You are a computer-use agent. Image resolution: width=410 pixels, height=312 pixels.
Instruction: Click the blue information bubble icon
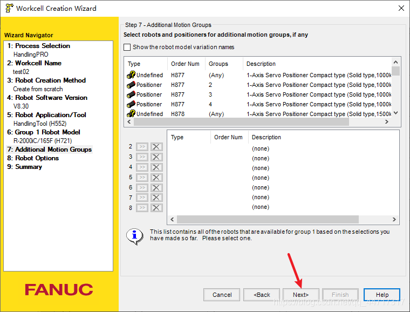[x=135, y=236]
